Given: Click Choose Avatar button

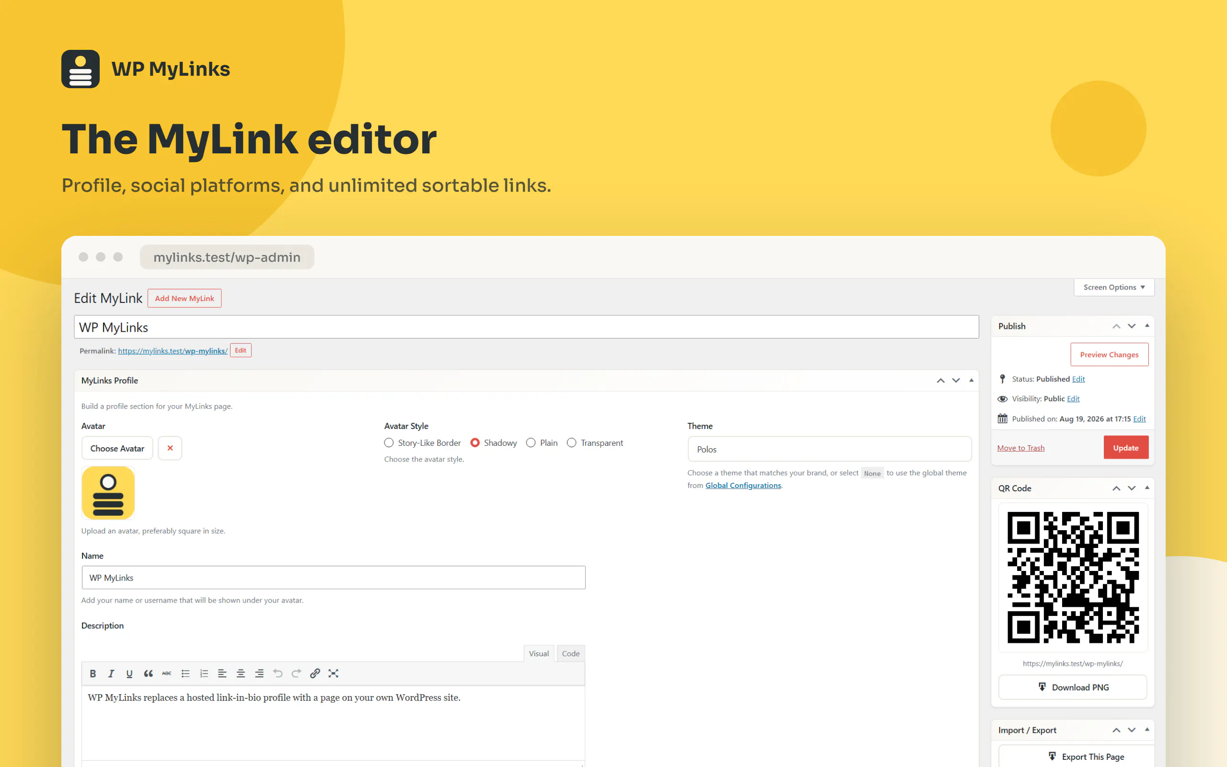Looking at the screenshot, I should [117, 448].
